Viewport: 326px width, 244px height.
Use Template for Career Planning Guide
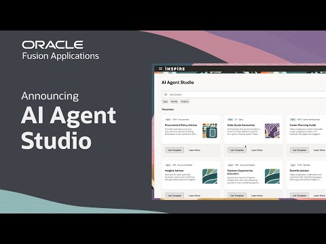point(300,150)
